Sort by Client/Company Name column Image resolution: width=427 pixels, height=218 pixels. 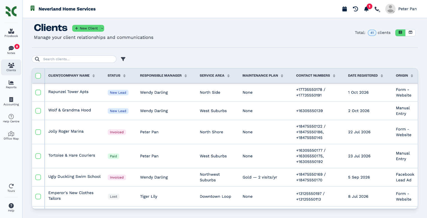(94, 76)
